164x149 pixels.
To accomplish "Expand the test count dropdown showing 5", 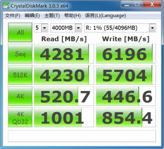I will (44, 28).
